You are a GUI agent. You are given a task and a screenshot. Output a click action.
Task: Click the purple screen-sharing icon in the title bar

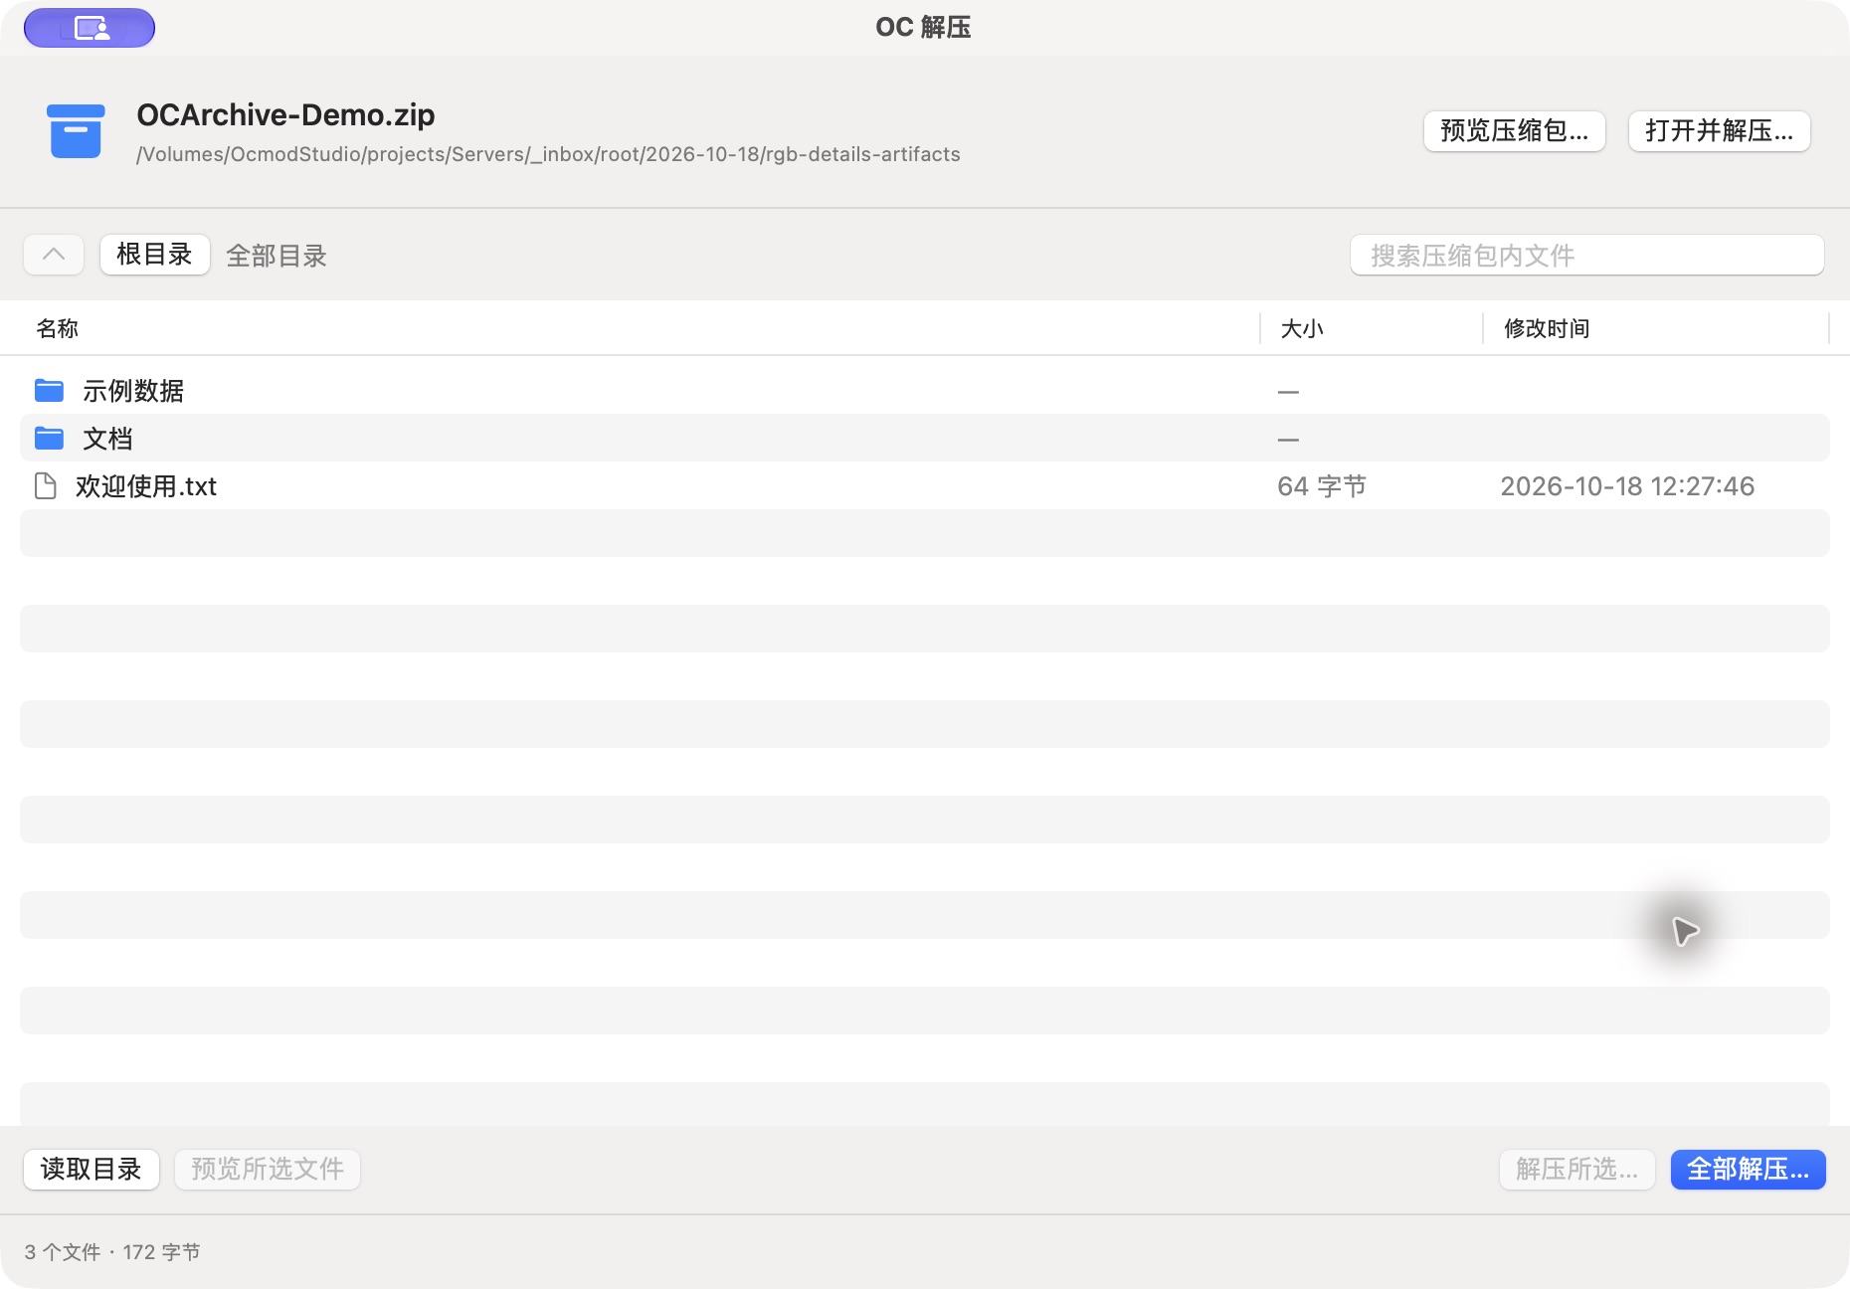[x=90, y=28]
